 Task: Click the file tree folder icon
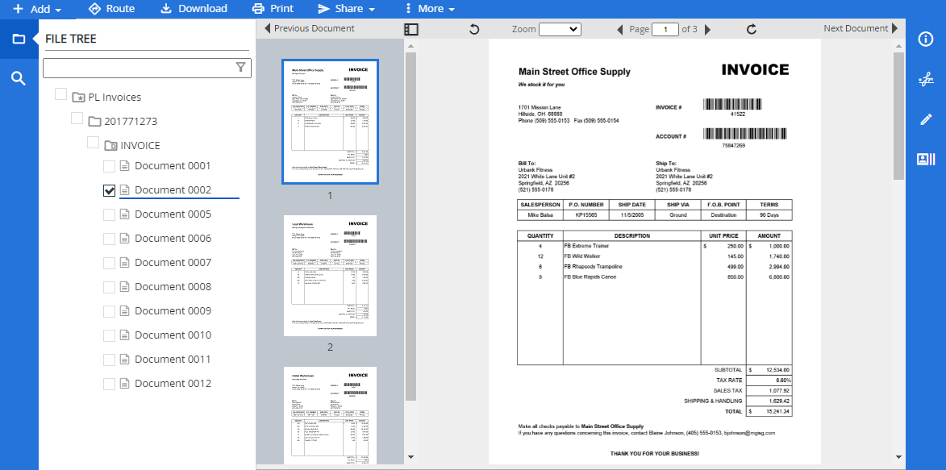pyautogui.click(x=19, y=40)
